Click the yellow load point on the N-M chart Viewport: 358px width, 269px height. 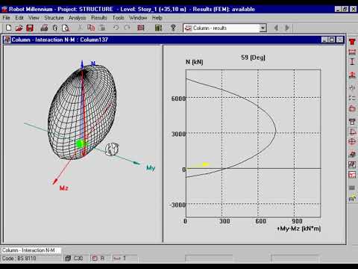(x=206, y=164)
